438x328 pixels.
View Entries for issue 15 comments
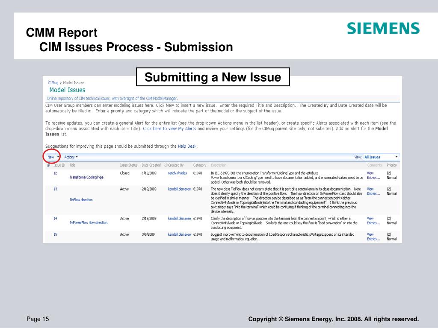coord(373,237)
